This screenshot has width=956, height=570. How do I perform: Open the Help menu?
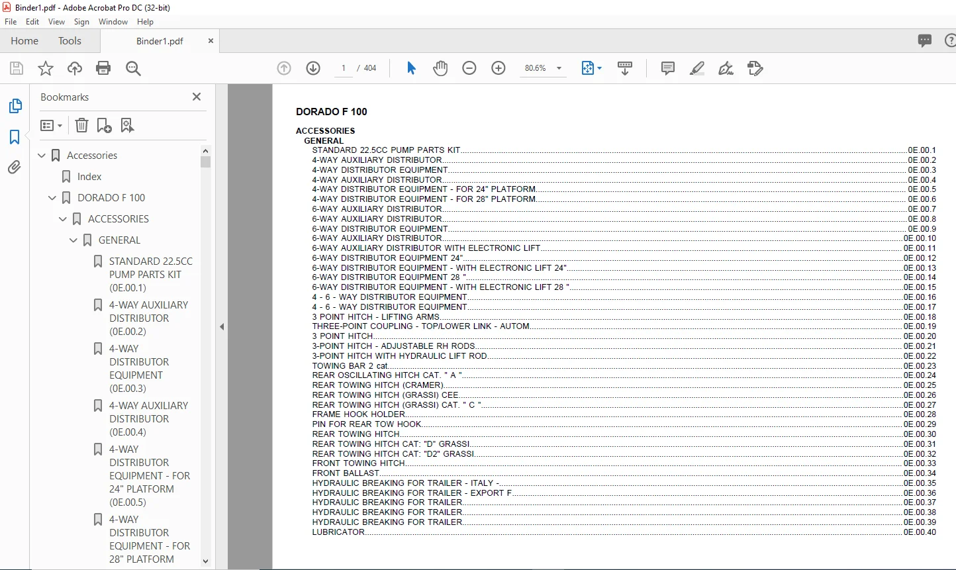point(145,22)
